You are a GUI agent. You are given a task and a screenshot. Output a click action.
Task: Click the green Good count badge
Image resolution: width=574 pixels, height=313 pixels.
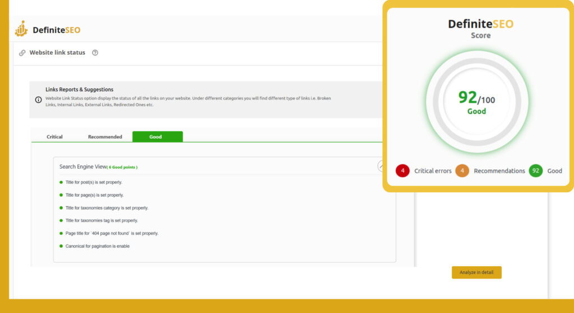[535, 170]
